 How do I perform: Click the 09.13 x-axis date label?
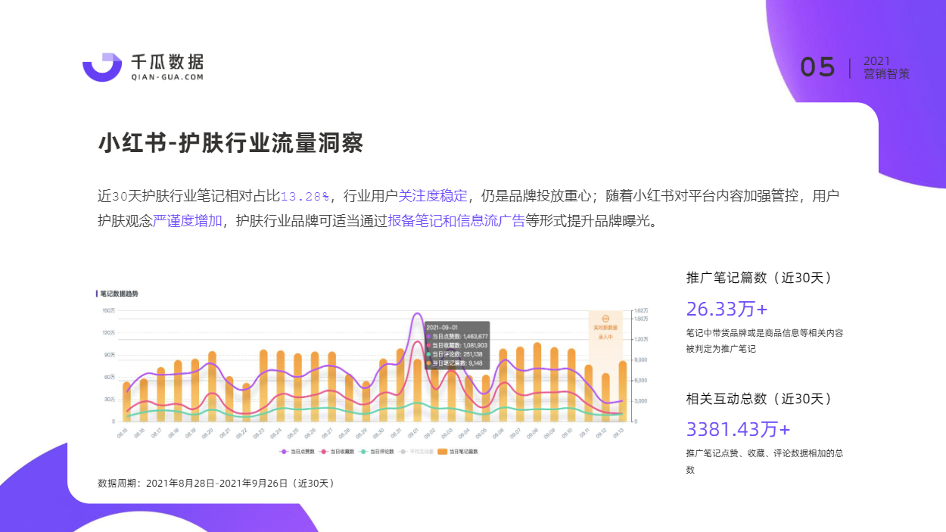click(x=618, y=434)
